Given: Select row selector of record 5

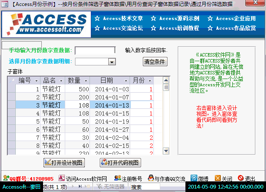Looking at the screenshot, I should 12,121.
